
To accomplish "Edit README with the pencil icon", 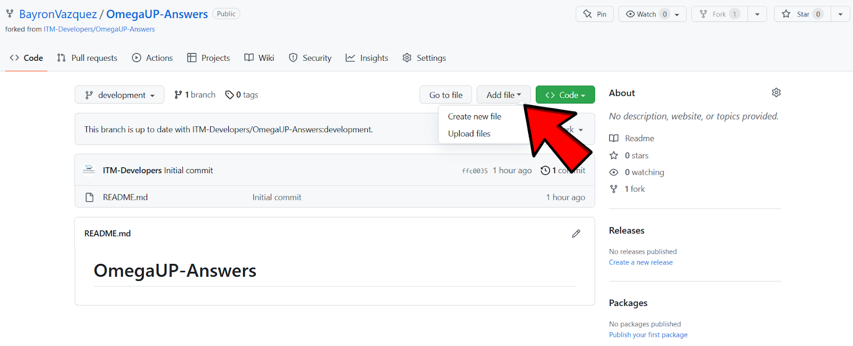I will click(x=576, y=234).
